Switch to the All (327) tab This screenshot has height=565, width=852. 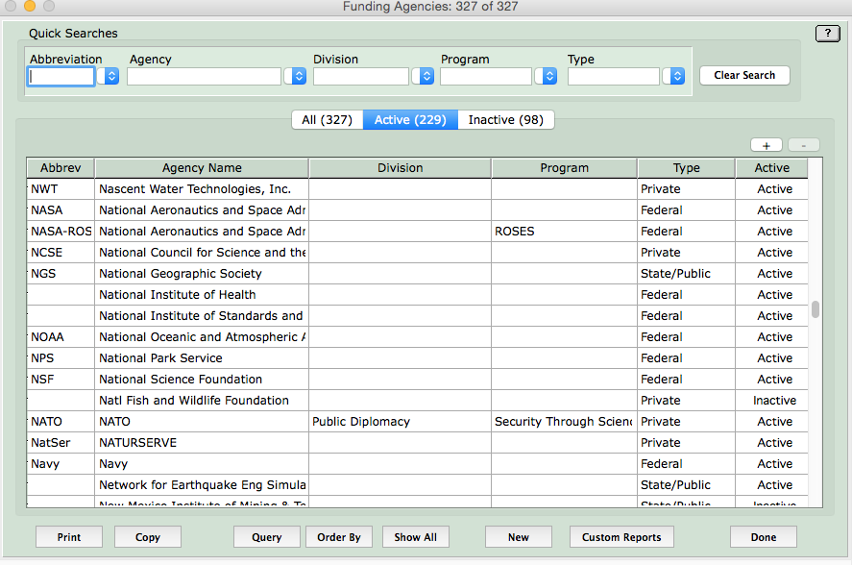(x=327, y=120)
